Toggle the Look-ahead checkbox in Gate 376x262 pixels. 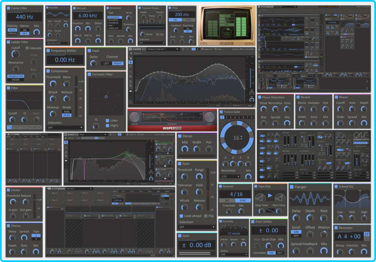[x=181, y=216]
